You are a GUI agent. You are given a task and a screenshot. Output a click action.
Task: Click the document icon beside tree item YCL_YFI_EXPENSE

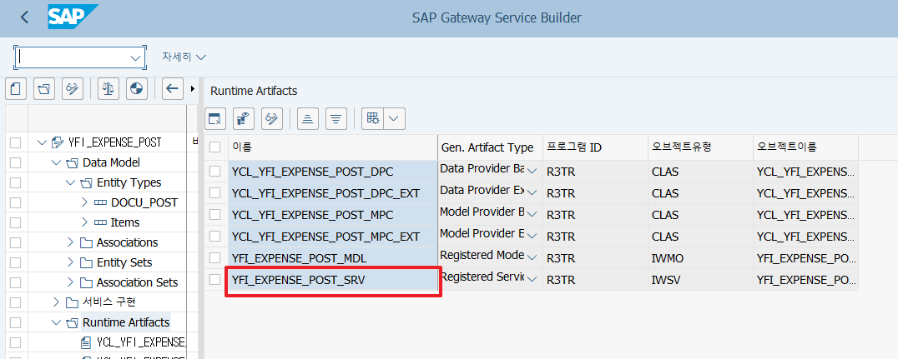click(86, 343)
